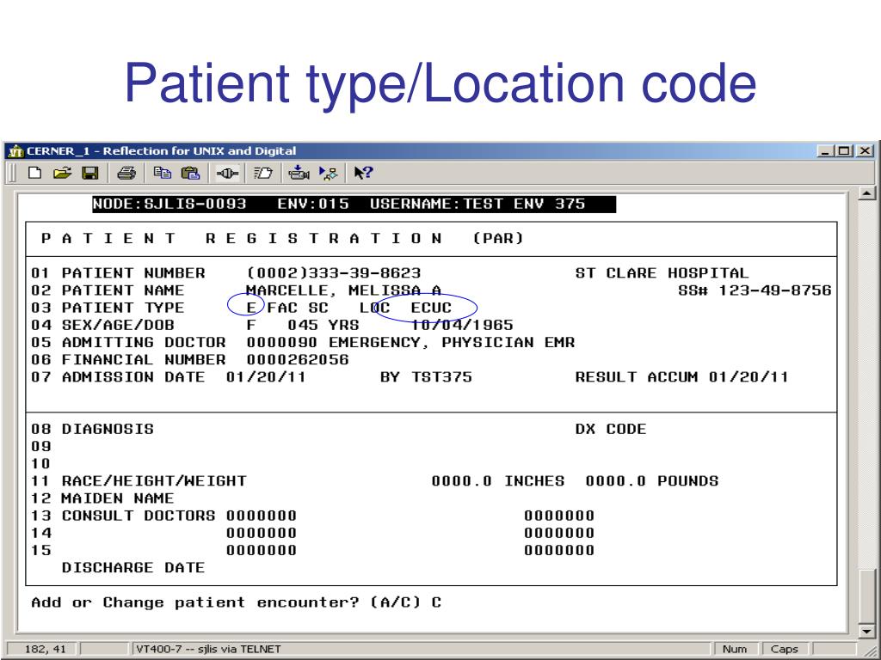881x660 pixels.
Task: Click the Connect/Disconnect session icon
Action: [x=227, y=172]
